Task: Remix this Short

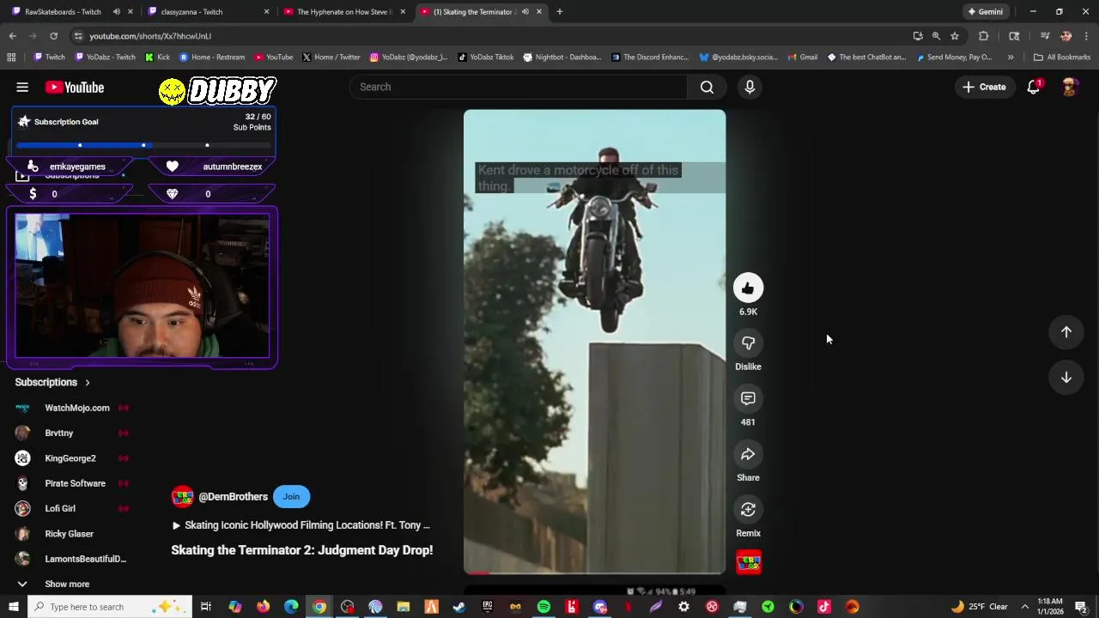Action: pos(748,510)
